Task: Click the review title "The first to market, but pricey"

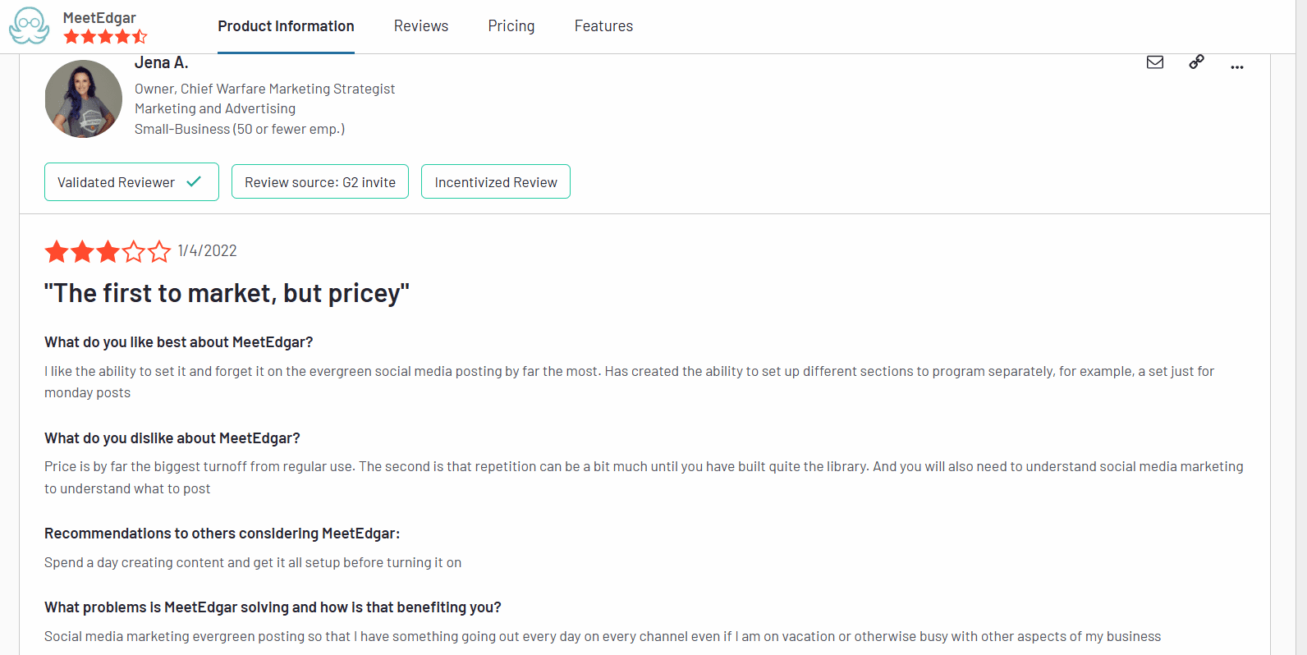Action: (x=227, y=294)
